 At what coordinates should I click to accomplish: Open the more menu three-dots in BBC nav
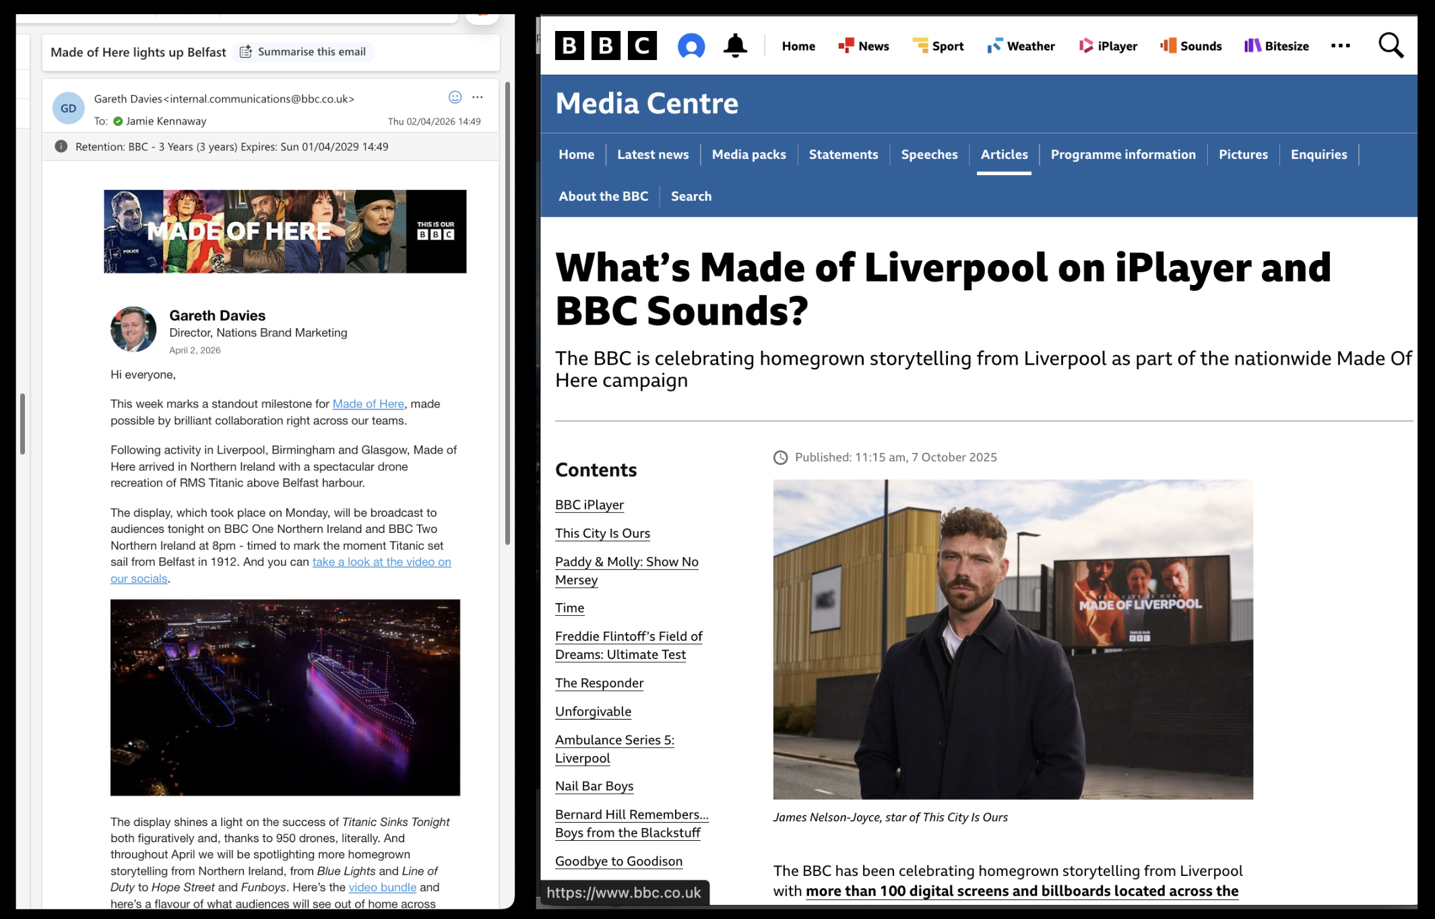tap(1341, 46)
